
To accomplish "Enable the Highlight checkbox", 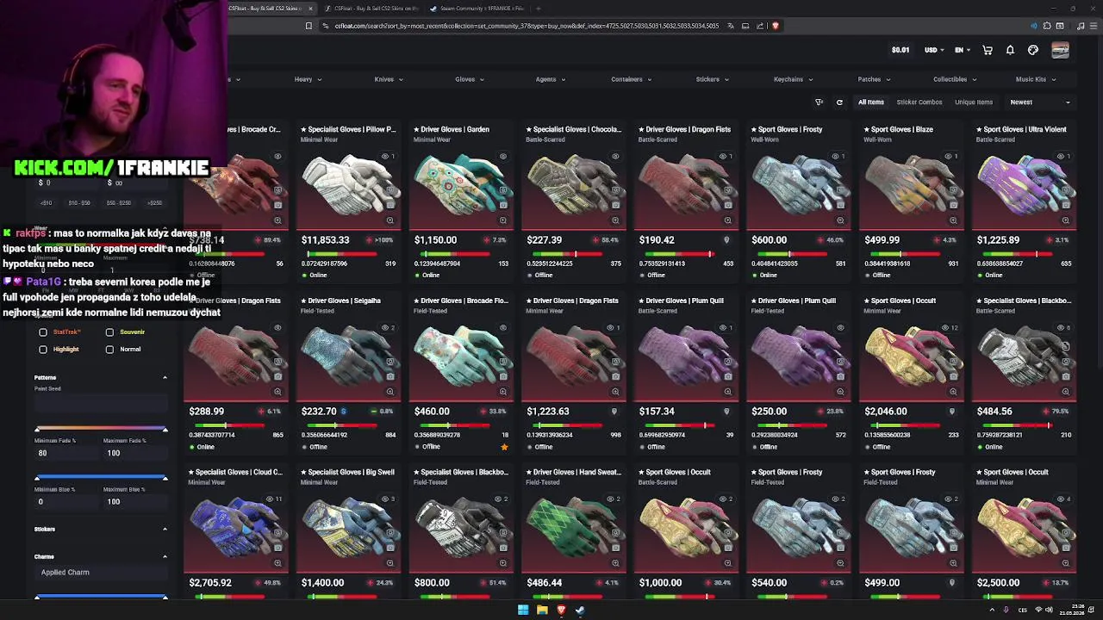I will point(43,350).
